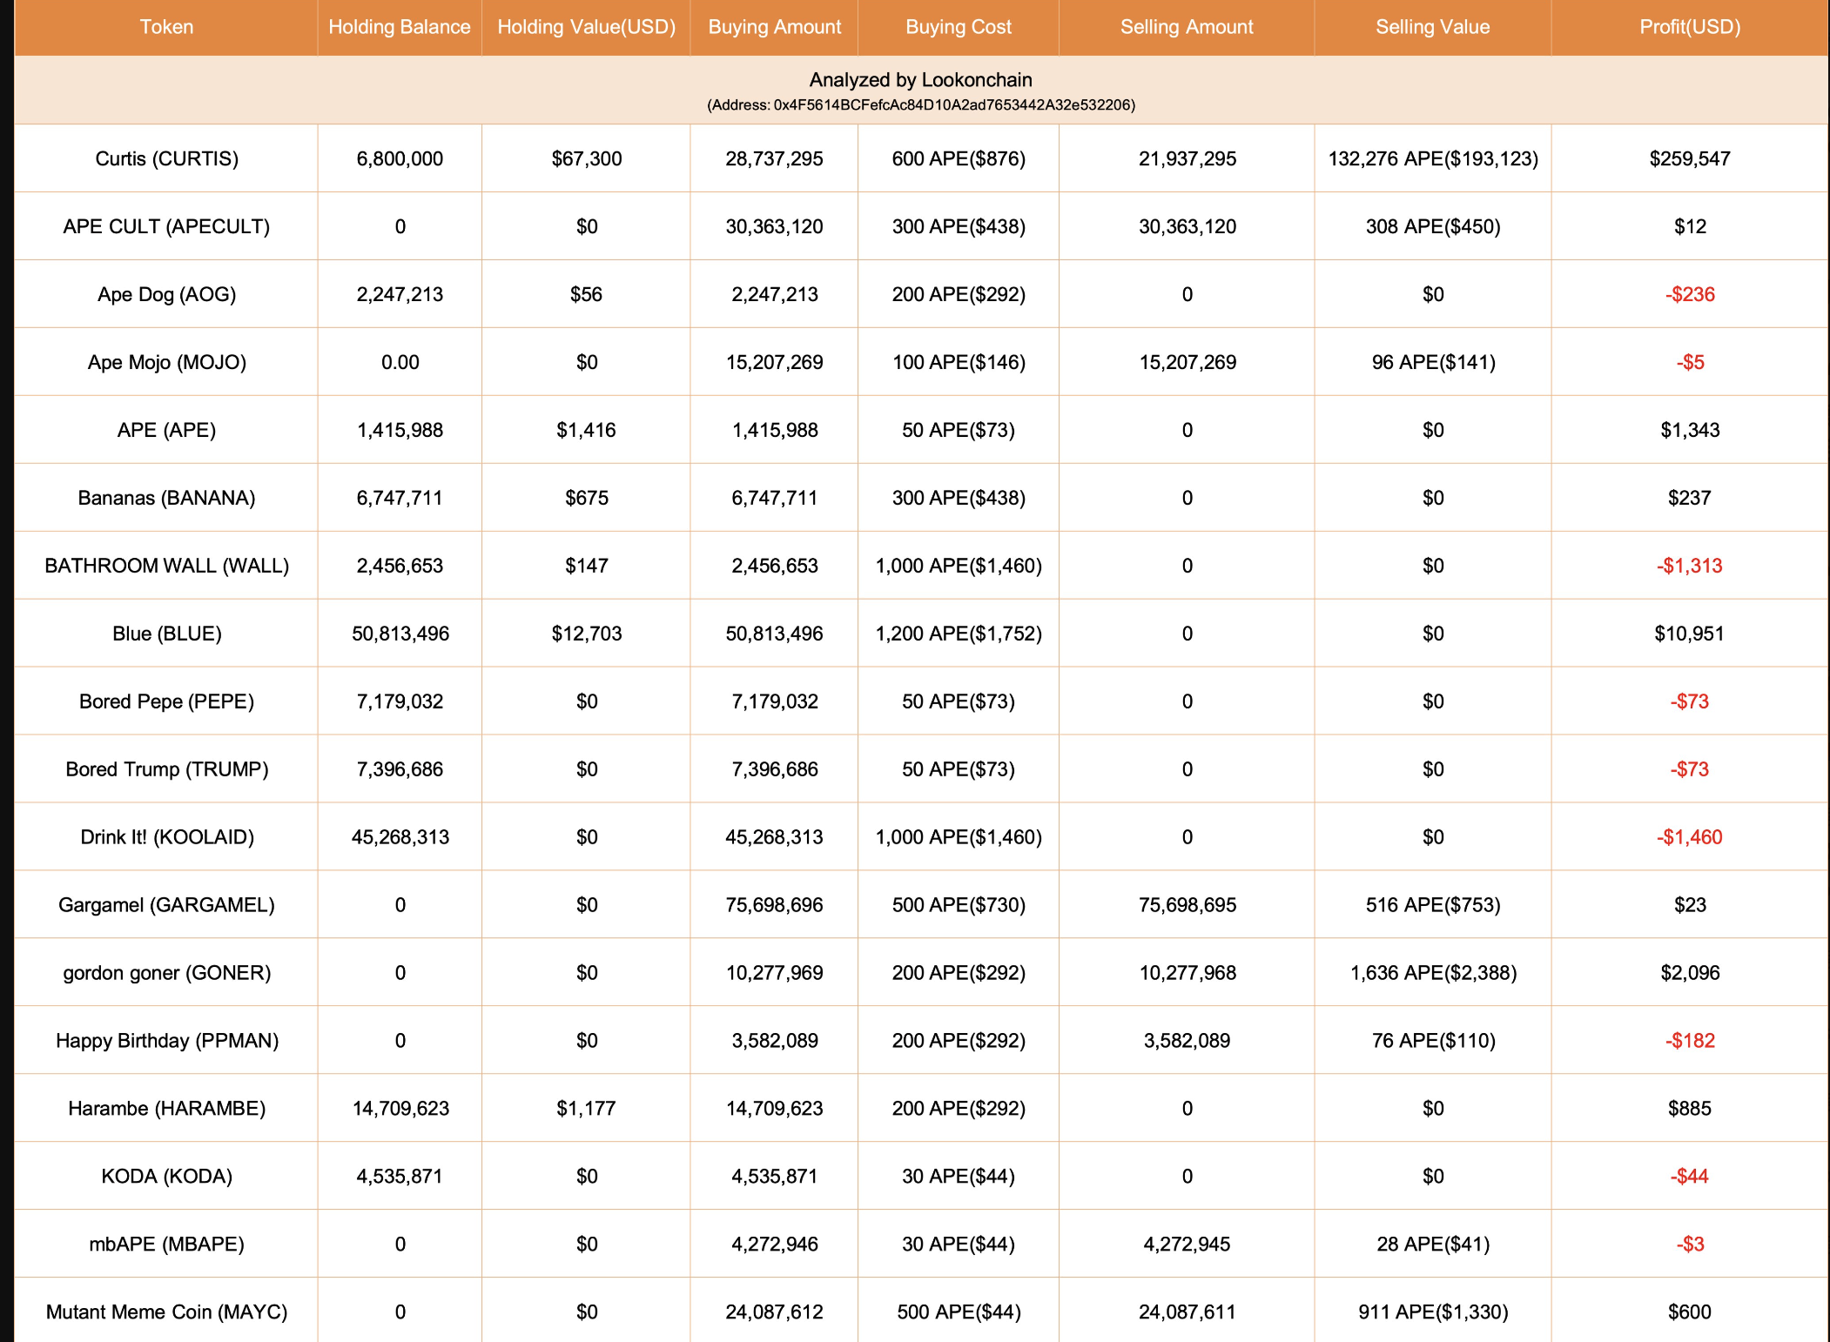Select the BATHROOM WALL (WALL) token cell

click(x=166, y=567)
